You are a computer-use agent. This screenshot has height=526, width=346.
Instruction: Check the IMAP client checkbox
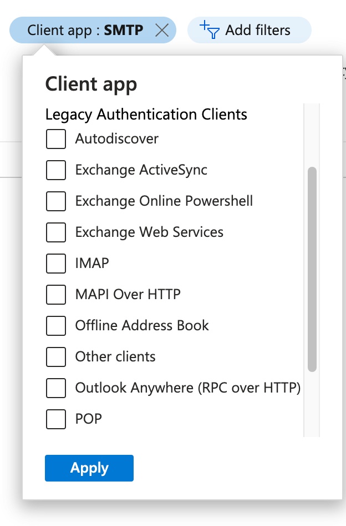point(56,263)
